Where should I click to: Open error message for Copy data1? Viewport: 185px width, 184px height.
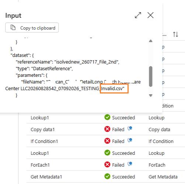point(130,129)
